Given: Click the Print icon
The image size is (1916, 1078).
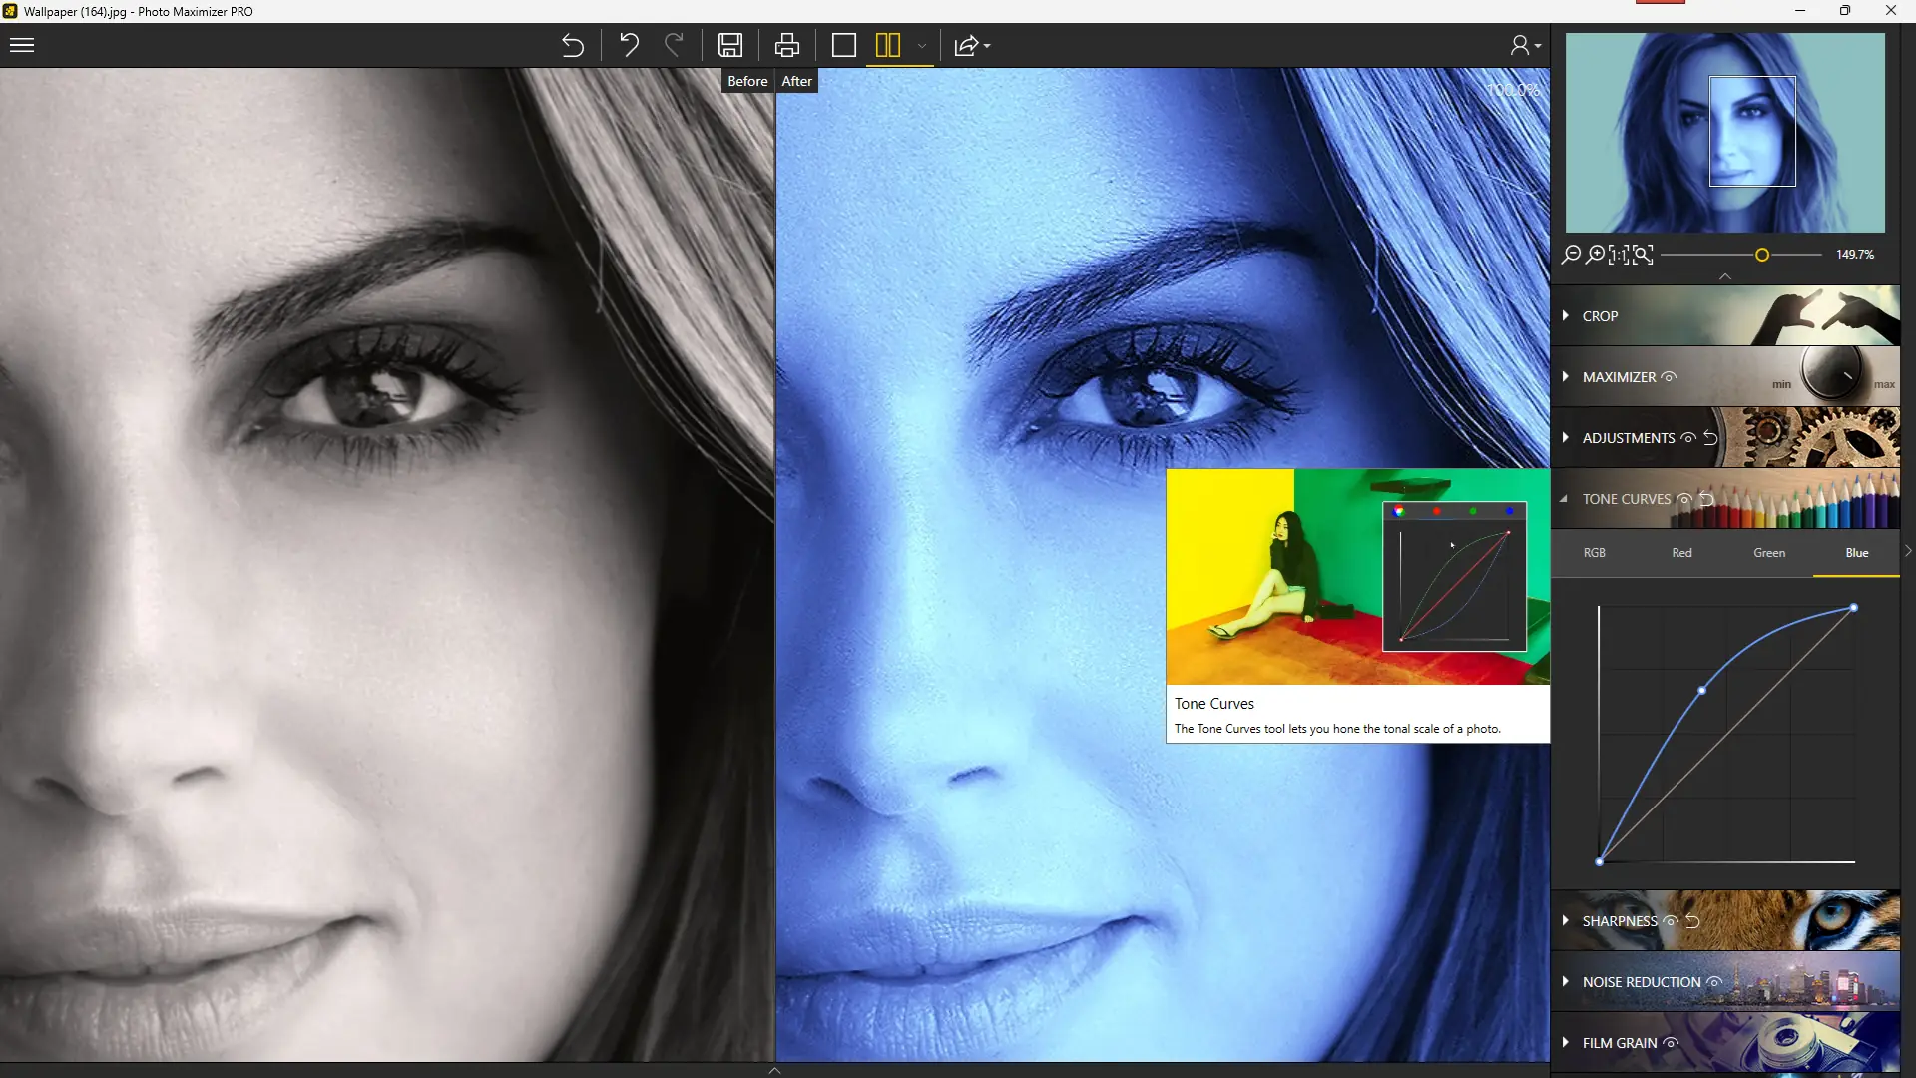Looking at the screenshot, I should click(786, 45).
